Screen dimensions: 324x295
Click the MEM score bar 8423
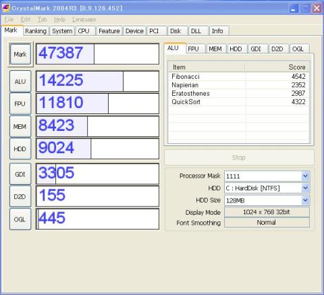click(97, 126)
